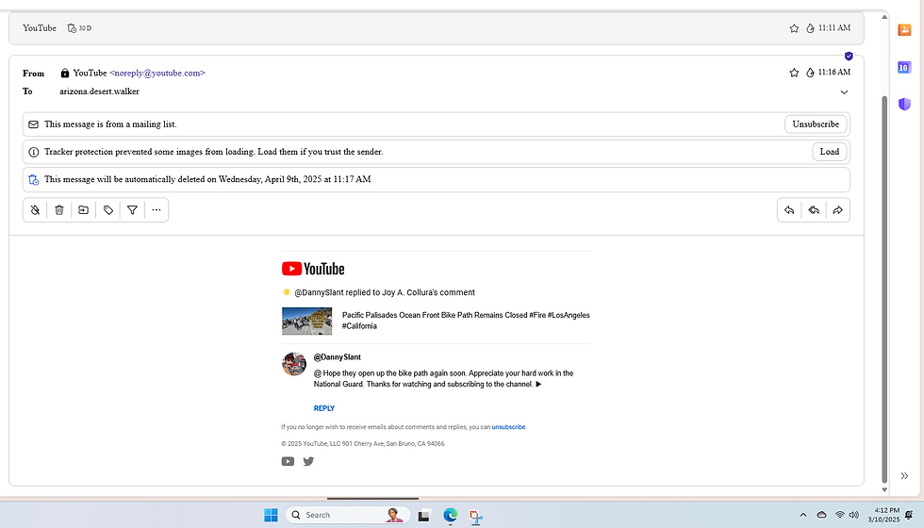
Task: Click the unsubscribe link in email footer
Action: [508, 427]
